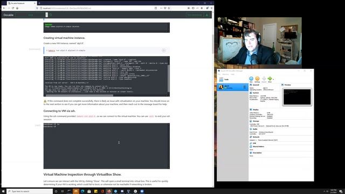Click the 'Connecting to VM via ssh.' heading

tap(59, 111)
